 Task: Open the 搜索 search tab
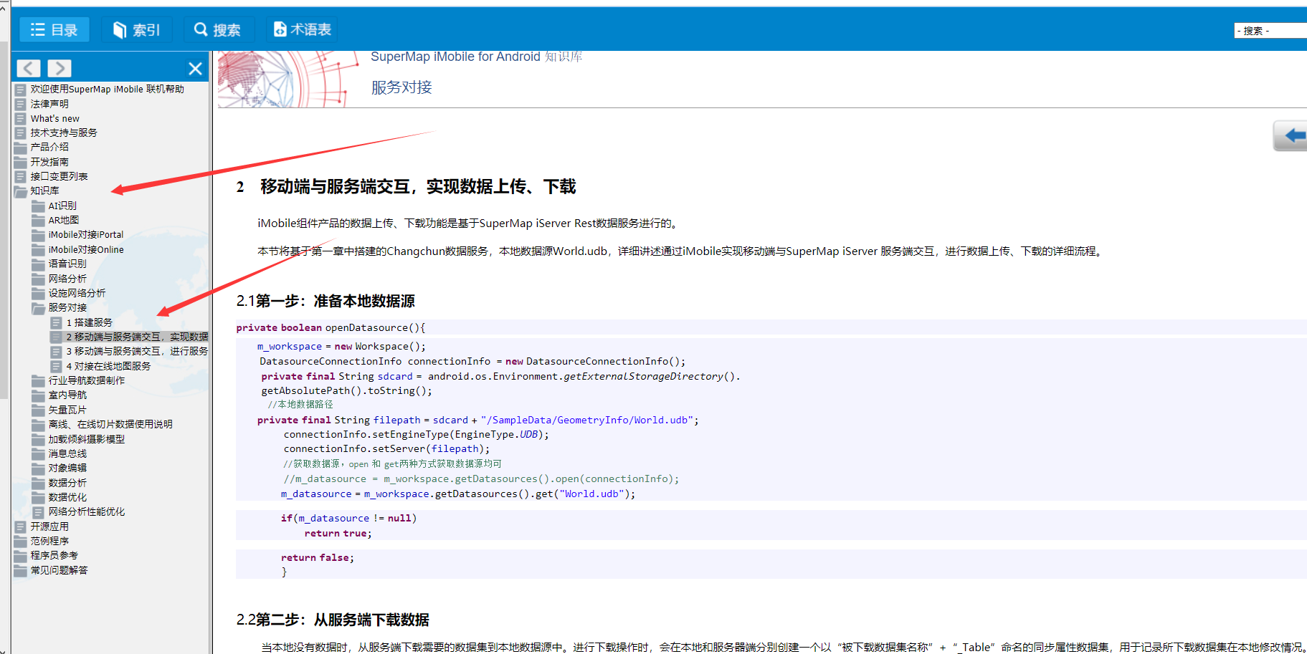(218, 29)
